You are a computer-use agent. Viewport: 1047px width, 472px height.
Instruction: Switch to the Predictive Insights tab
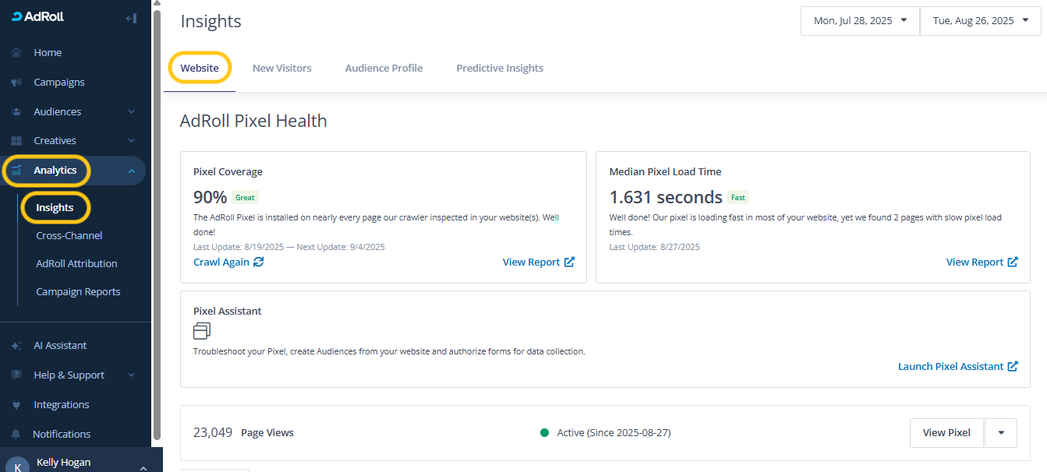(x=500, y=69)
